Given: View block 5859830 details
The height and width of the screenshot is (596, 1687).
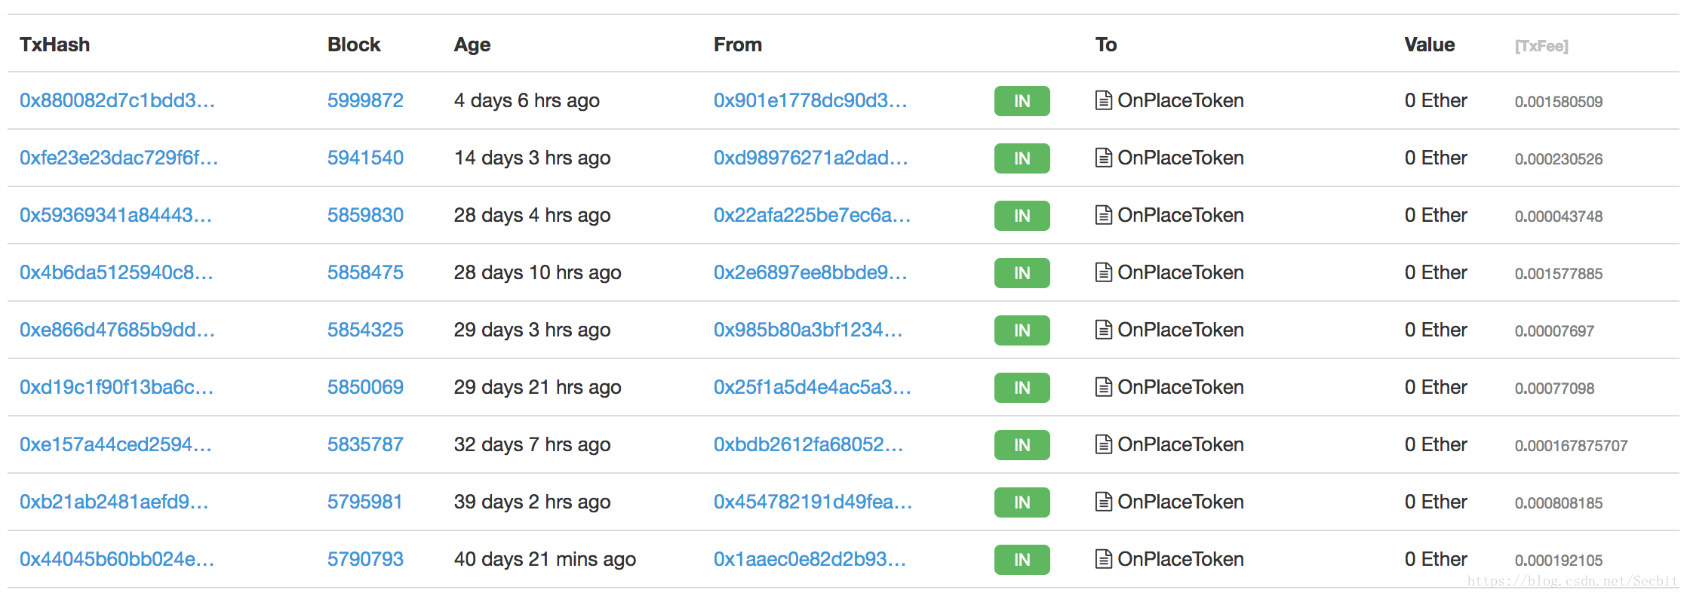Looking at the screenshot, I should click(x=365, y=215).
